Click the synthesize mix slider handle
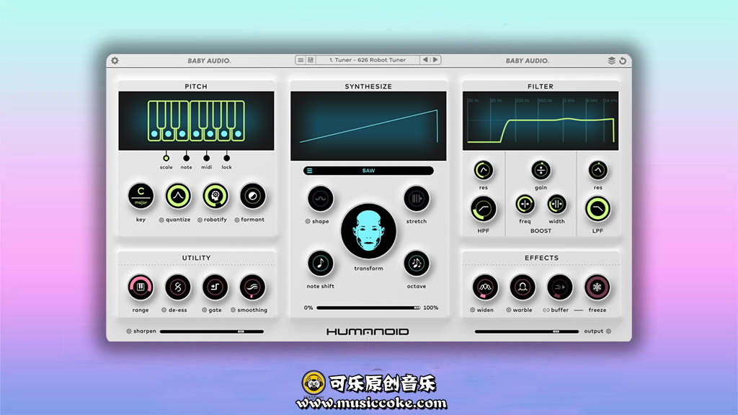The image size is (738, 415). (x=417, y=308)
